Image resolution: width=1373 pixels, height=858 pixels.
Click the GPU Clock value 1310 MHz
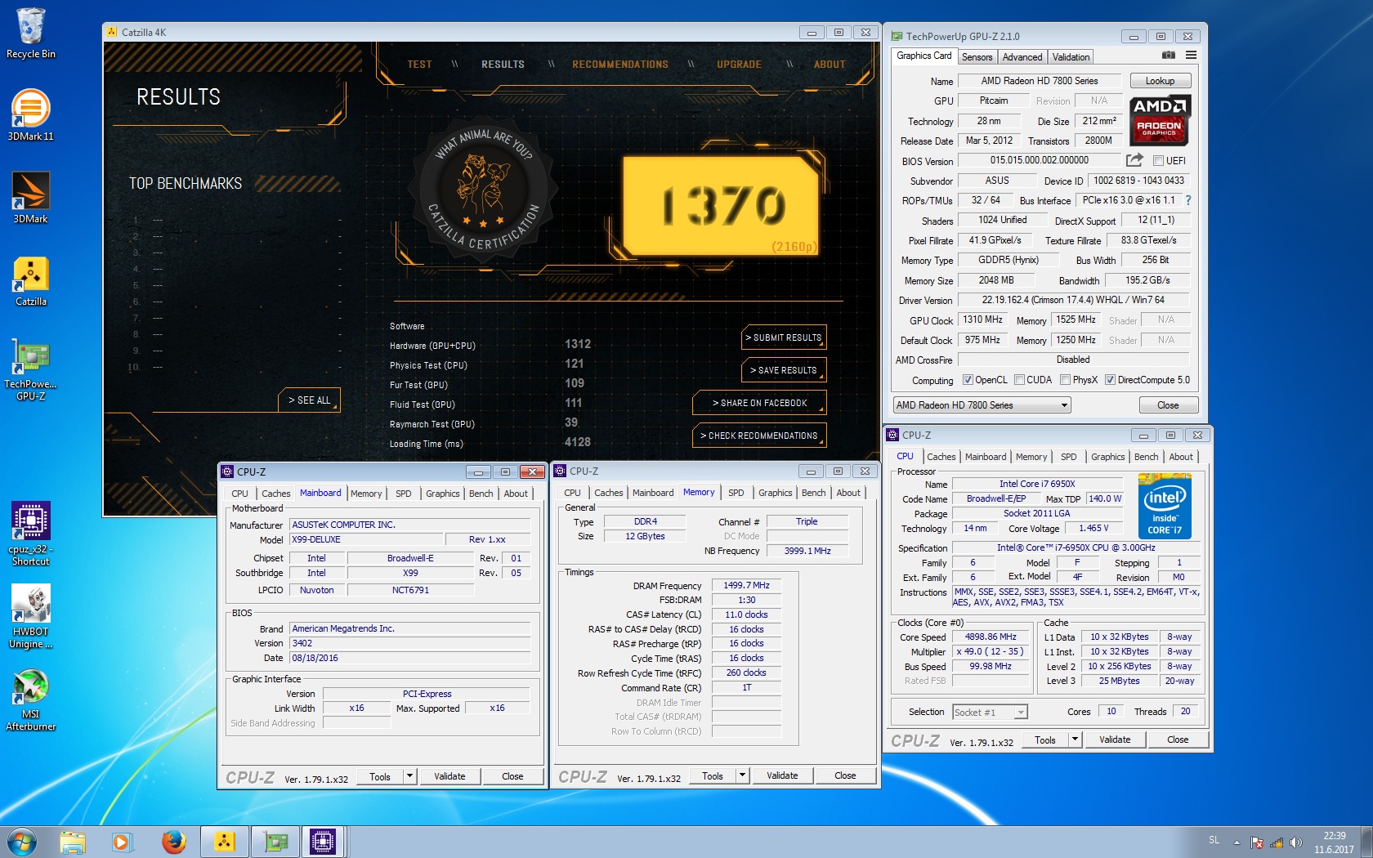982,320
